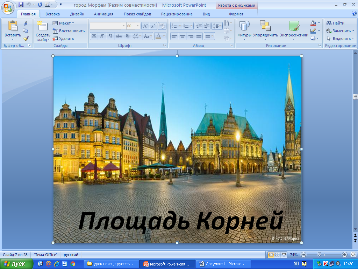Click the Find (Найти) binoculars button
This screenshot has width=358, height=269.
[335, 23]
